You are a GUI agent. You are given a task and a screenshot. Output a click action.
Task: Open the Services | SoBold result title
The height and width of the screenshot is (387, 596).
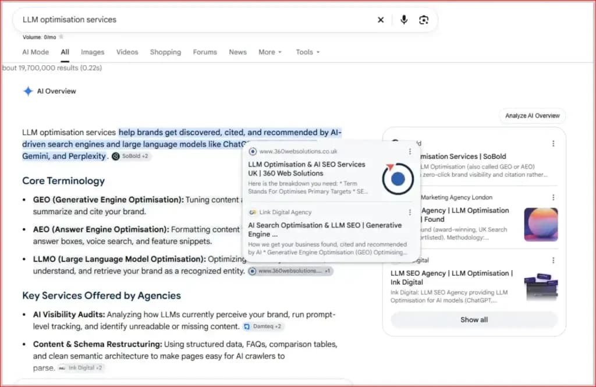click(463, 156)
